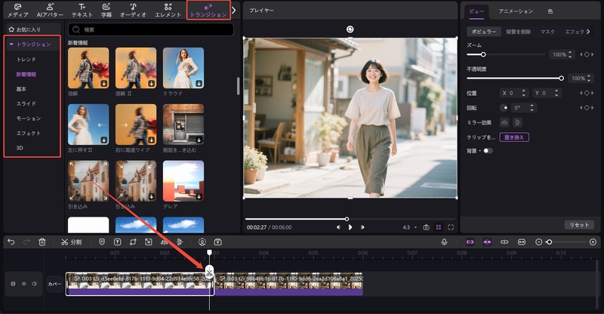Add zoom keyframe diamond
604x314 pixels.
[587, 54]
